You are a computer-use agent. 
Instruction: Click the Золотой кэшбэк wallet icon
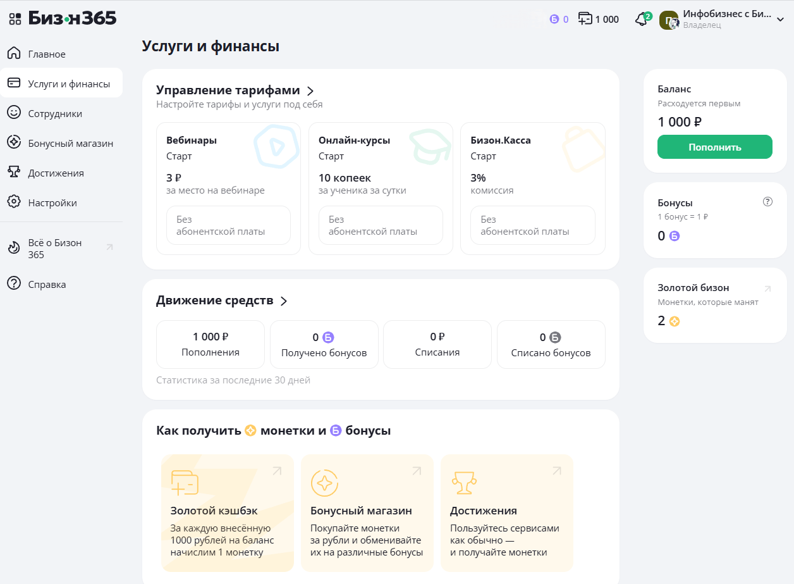[x=185, y=483]
